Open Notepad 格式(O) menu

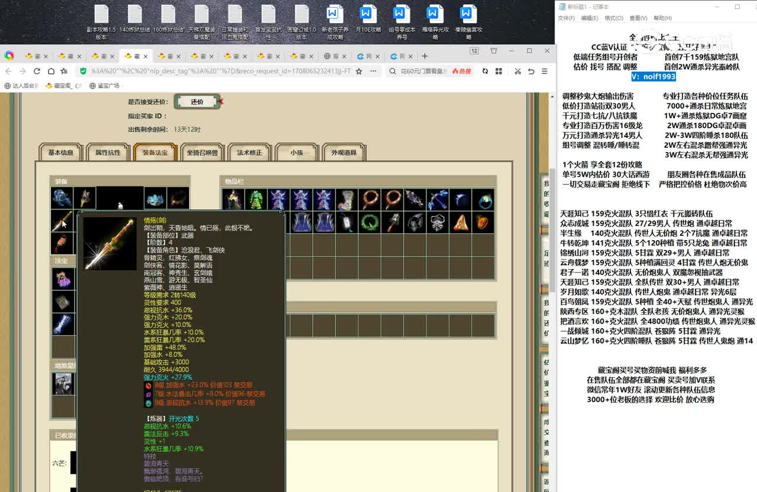coord(613,18)
